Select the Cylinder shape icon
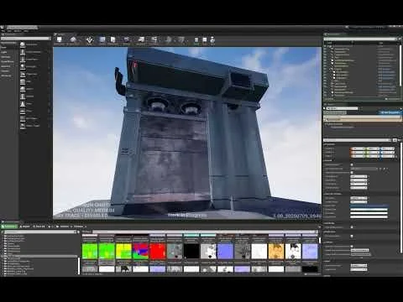Image resolution: width=403 pixels, height=302 pixels. click(x=23, y=96)
